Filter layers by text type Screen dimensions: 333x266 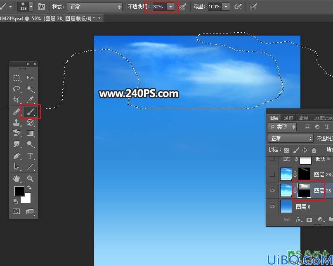point(327,127)
